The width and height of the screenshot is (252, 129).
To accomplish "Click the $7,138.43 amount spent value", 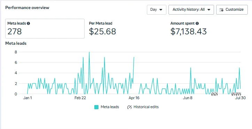I will point(188,31).
